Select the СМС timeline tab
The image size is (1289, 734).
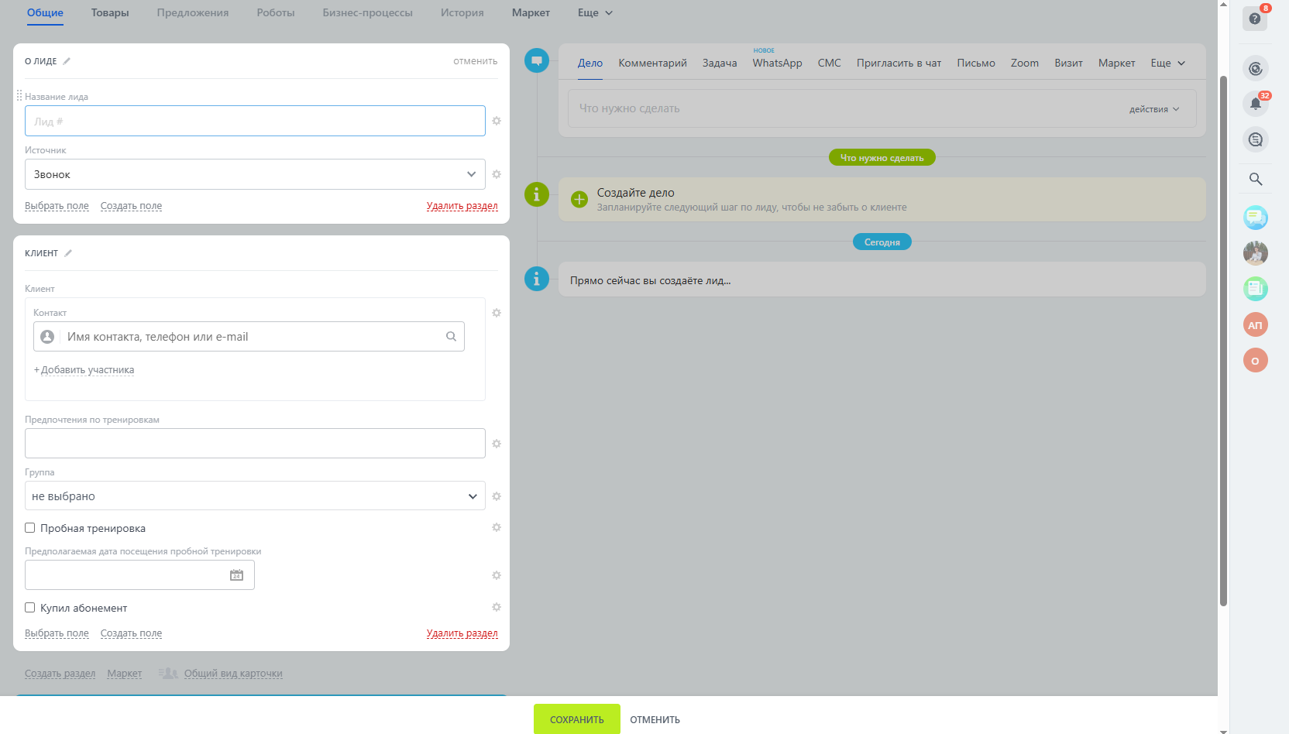829,63
